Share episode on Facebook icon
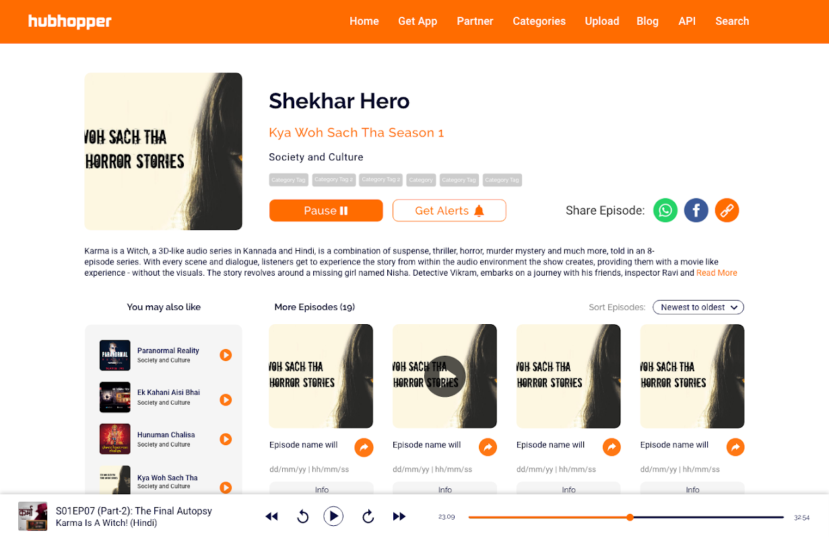 (x=696, y=210)
